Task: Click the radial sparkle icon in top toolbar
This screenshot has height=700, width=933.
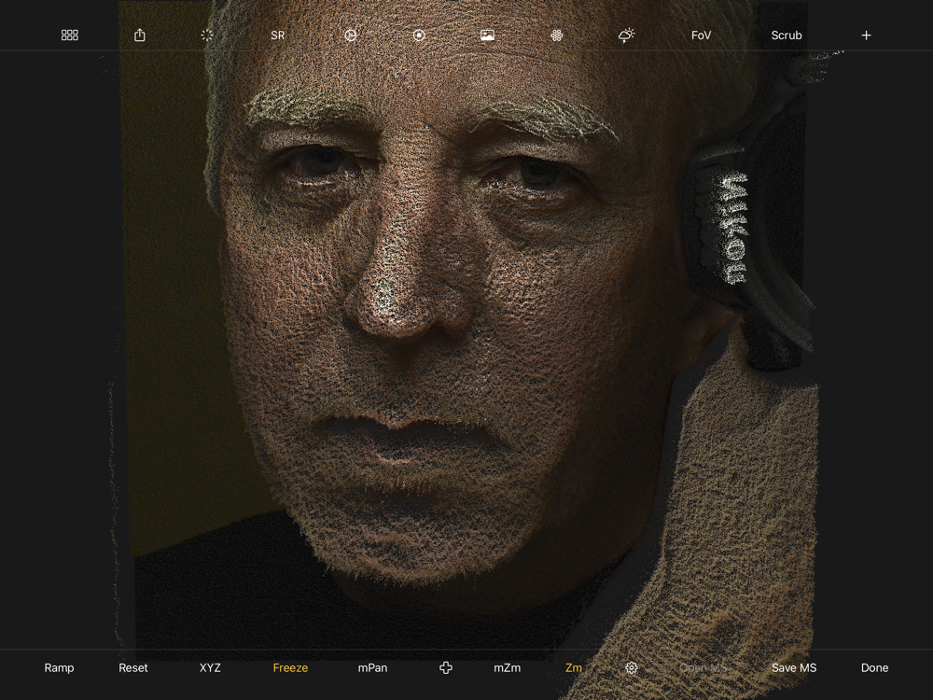Action: pos(207,35)
